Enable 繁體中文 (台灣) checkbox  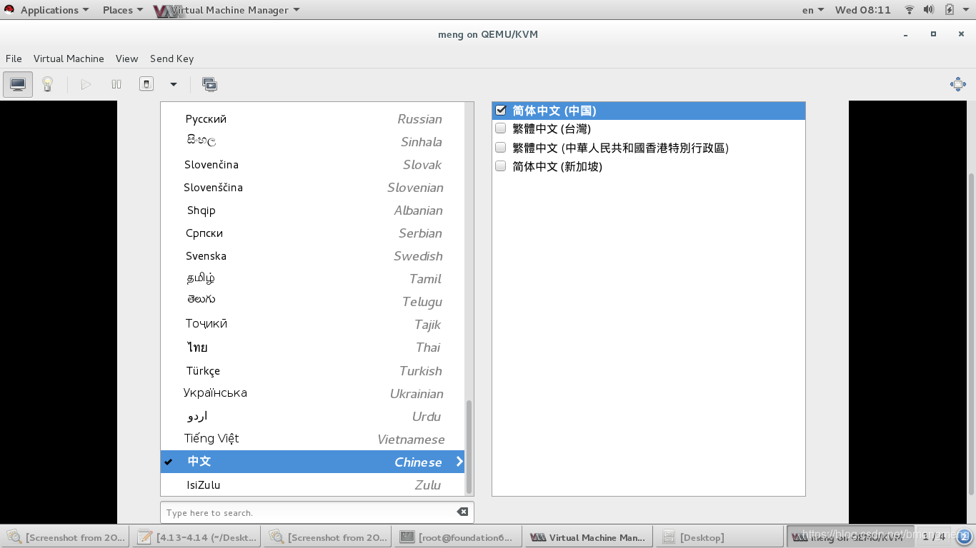501,128
